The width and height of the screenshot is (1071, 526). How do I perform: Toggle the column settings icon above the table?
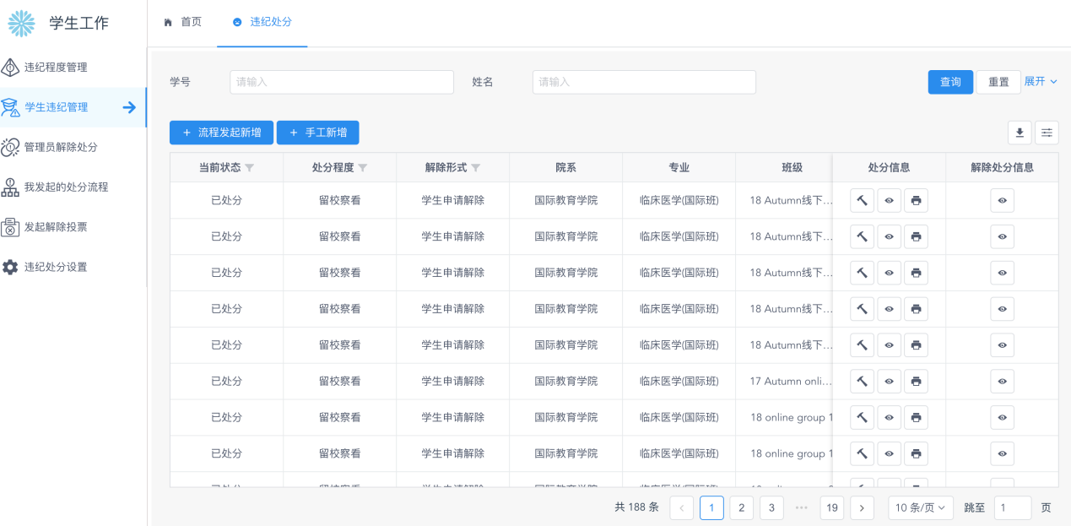pos(1047,133)
